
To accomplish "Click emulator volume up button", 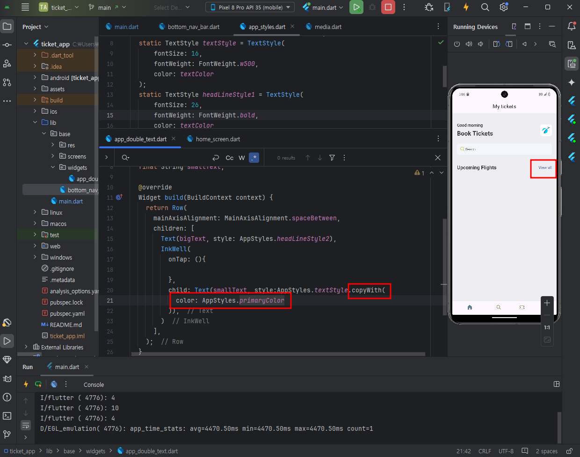I will coord(469,44).
